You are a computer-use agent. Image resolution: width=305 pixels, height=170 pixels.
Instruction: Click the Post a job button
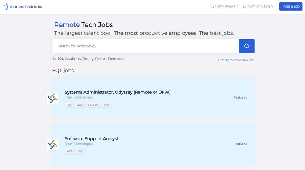(291, 6)
